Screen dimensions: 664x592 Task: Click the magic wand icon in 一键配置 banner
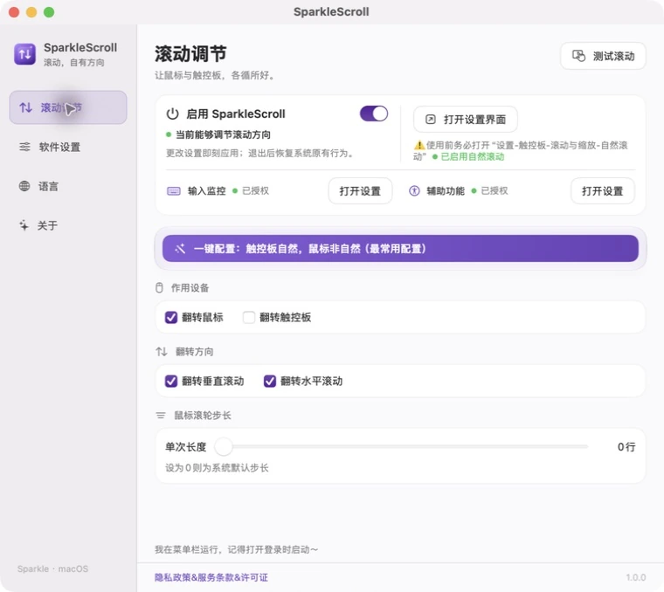[x=180, y=248]
